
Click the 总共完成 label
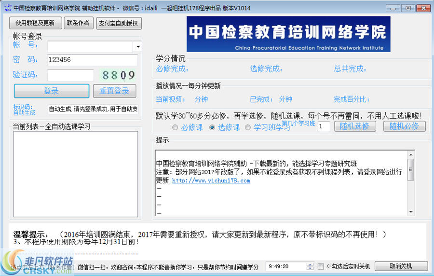[350, 69]
